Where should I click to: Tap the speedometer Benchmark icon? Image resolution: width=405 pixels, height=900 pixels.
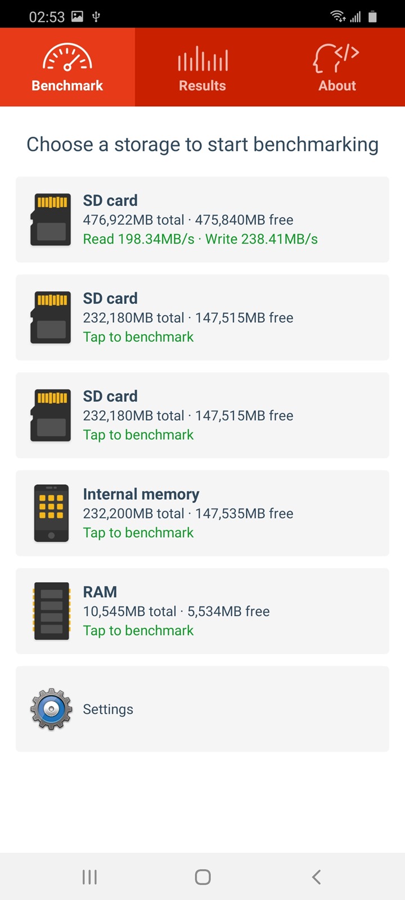(67, 58)
